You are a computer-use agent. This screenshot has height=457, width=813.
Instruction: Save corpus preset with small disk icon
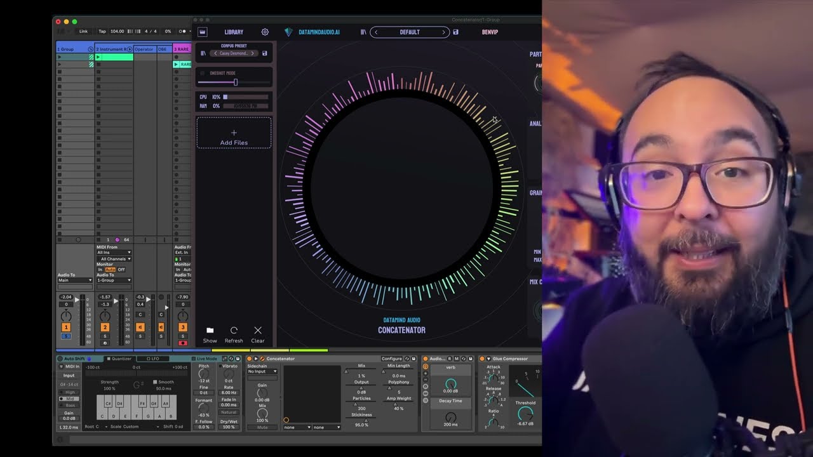tap(265, 53)
